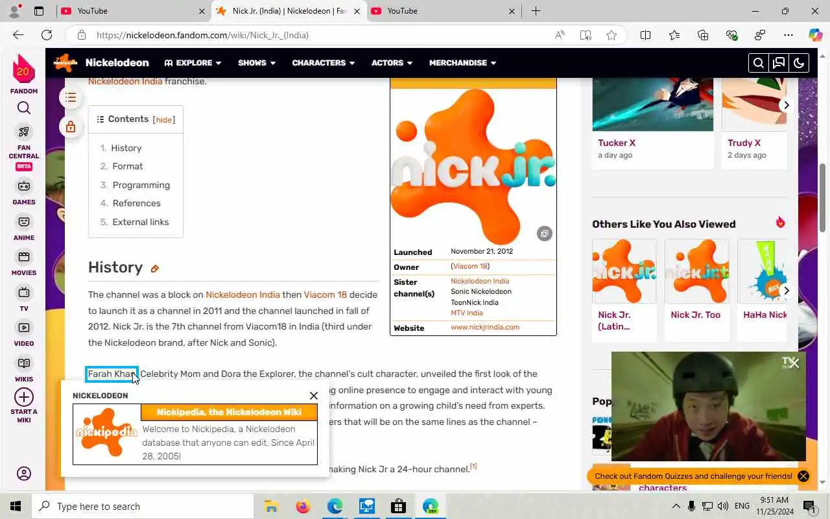
Task: Open the Nick Jr. Too thumbnail
Action: [x=696, y=271]
